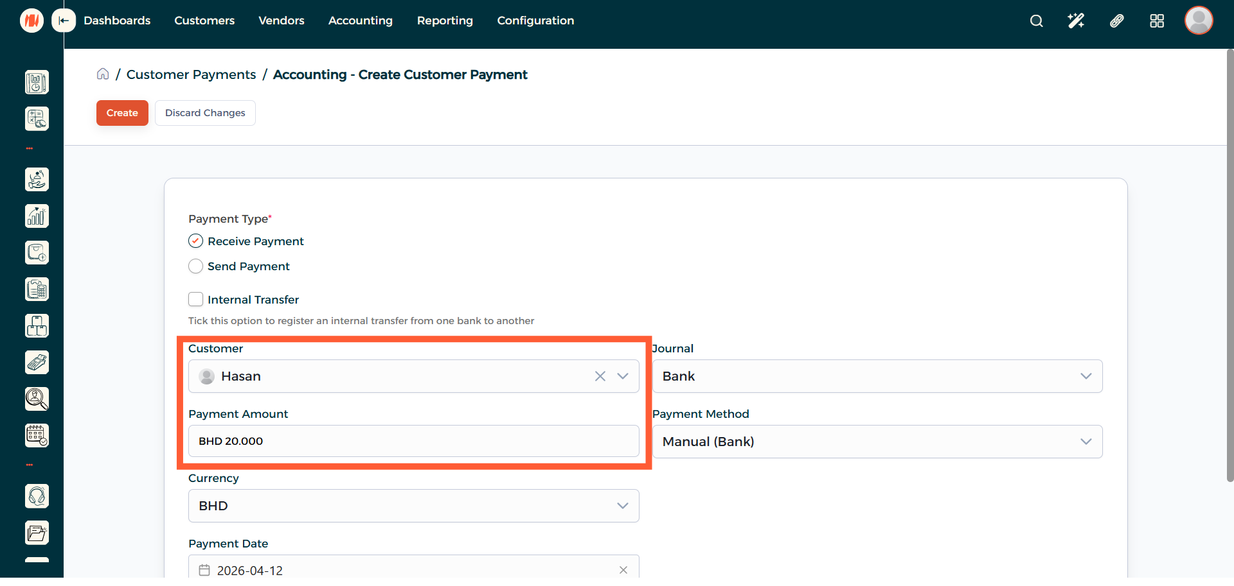Open the Reporting menu

[445, 21]
